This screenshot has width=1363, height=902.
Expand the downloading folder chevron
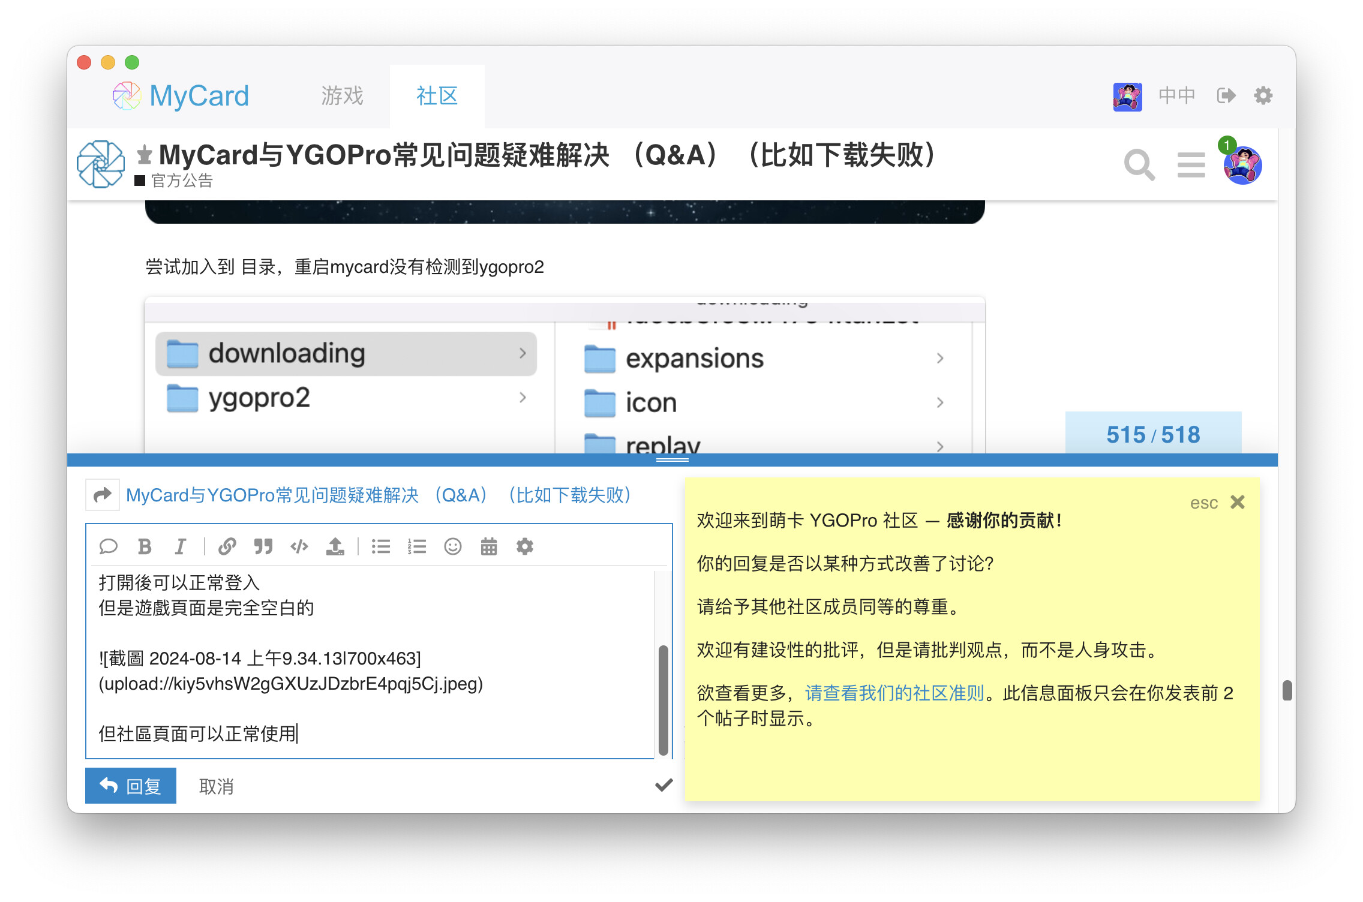point(523,353)
